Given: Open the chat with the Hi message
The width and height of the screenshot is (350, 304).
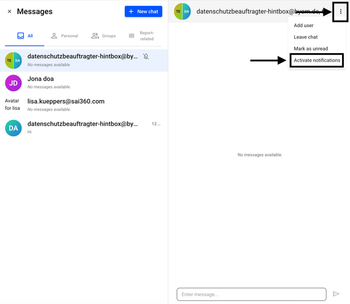Looking at the screenshot, I should 84,127.
